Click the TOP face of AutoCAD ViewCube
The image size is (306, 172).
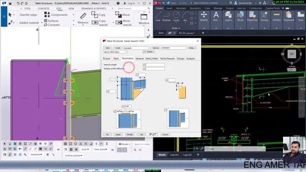point(292,54)
